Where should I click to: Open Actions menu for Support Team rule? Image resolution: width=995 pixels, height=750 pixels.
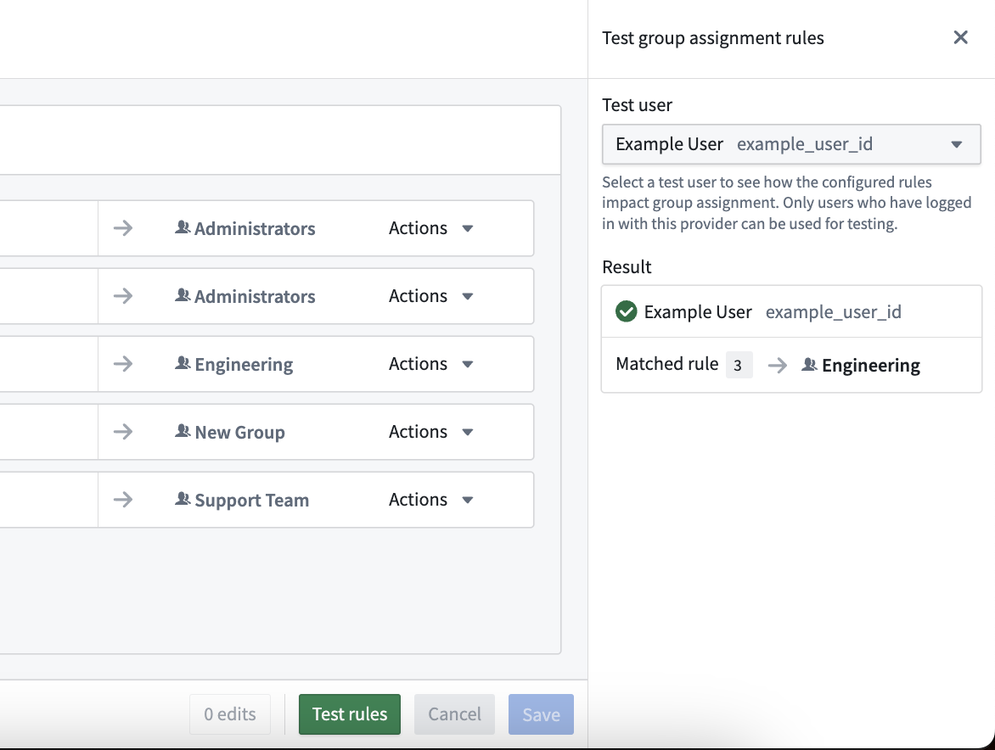point(431,500)
